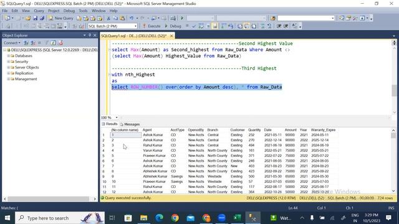399x224 pixels.
Task: Click the Parse checkmark icon
Action: (194, 26)
